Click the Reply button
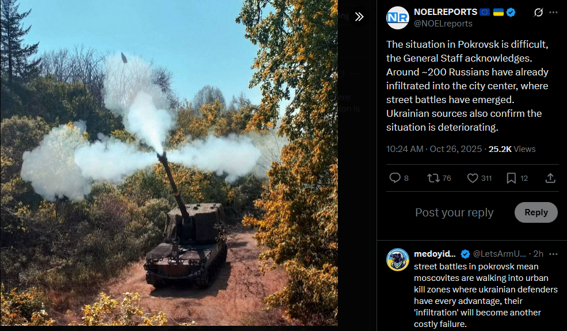The height and width of the screenshot is (331, 567). 536,212
